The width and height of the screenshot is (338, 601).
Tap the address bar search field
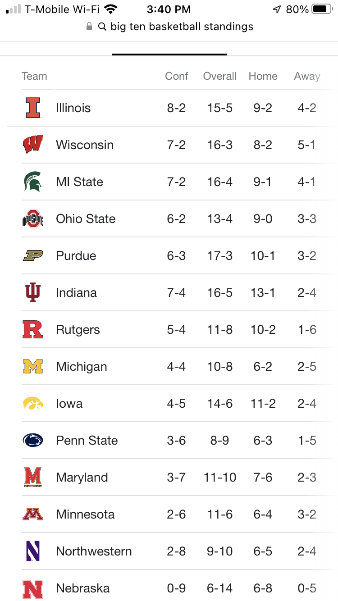coord(182,27)
